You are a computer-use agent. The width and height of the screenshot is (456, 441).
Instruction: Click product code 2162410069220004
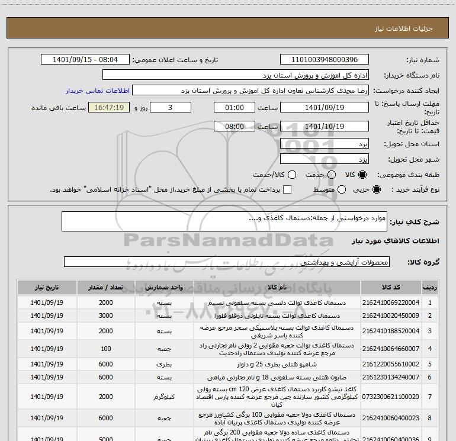(x=391, y=302)
